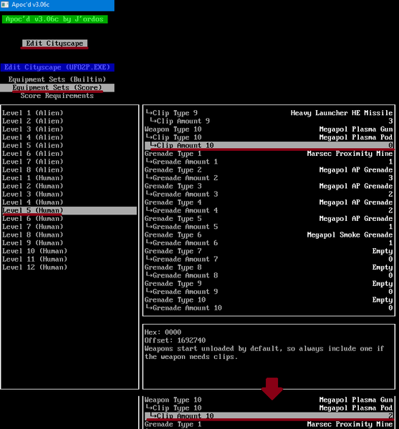
Task: Click the Clip Amount 9 property row
Action: pos(269,121)
